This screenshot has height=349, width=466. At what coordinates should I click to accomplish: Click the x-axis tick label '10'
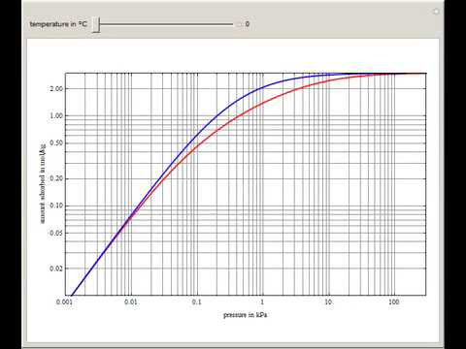tap(328, 301)
